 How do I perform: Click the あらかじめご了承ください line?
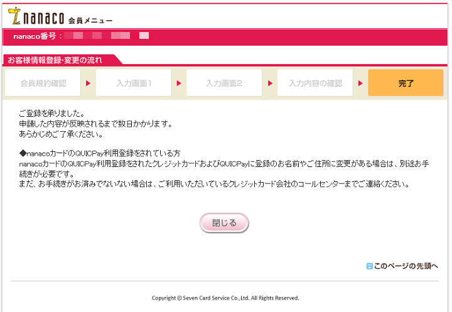pyautogui.click(x=61, y=134)
